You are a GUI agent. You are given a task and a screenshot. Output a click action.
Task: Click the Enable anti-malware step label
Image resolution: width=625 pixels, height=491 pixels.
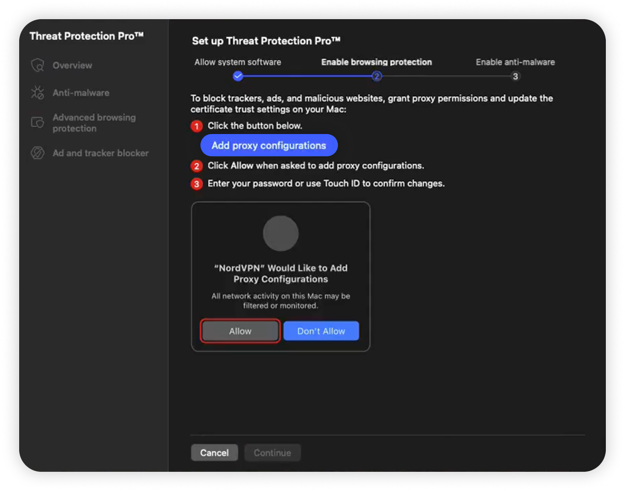(515, 62)
